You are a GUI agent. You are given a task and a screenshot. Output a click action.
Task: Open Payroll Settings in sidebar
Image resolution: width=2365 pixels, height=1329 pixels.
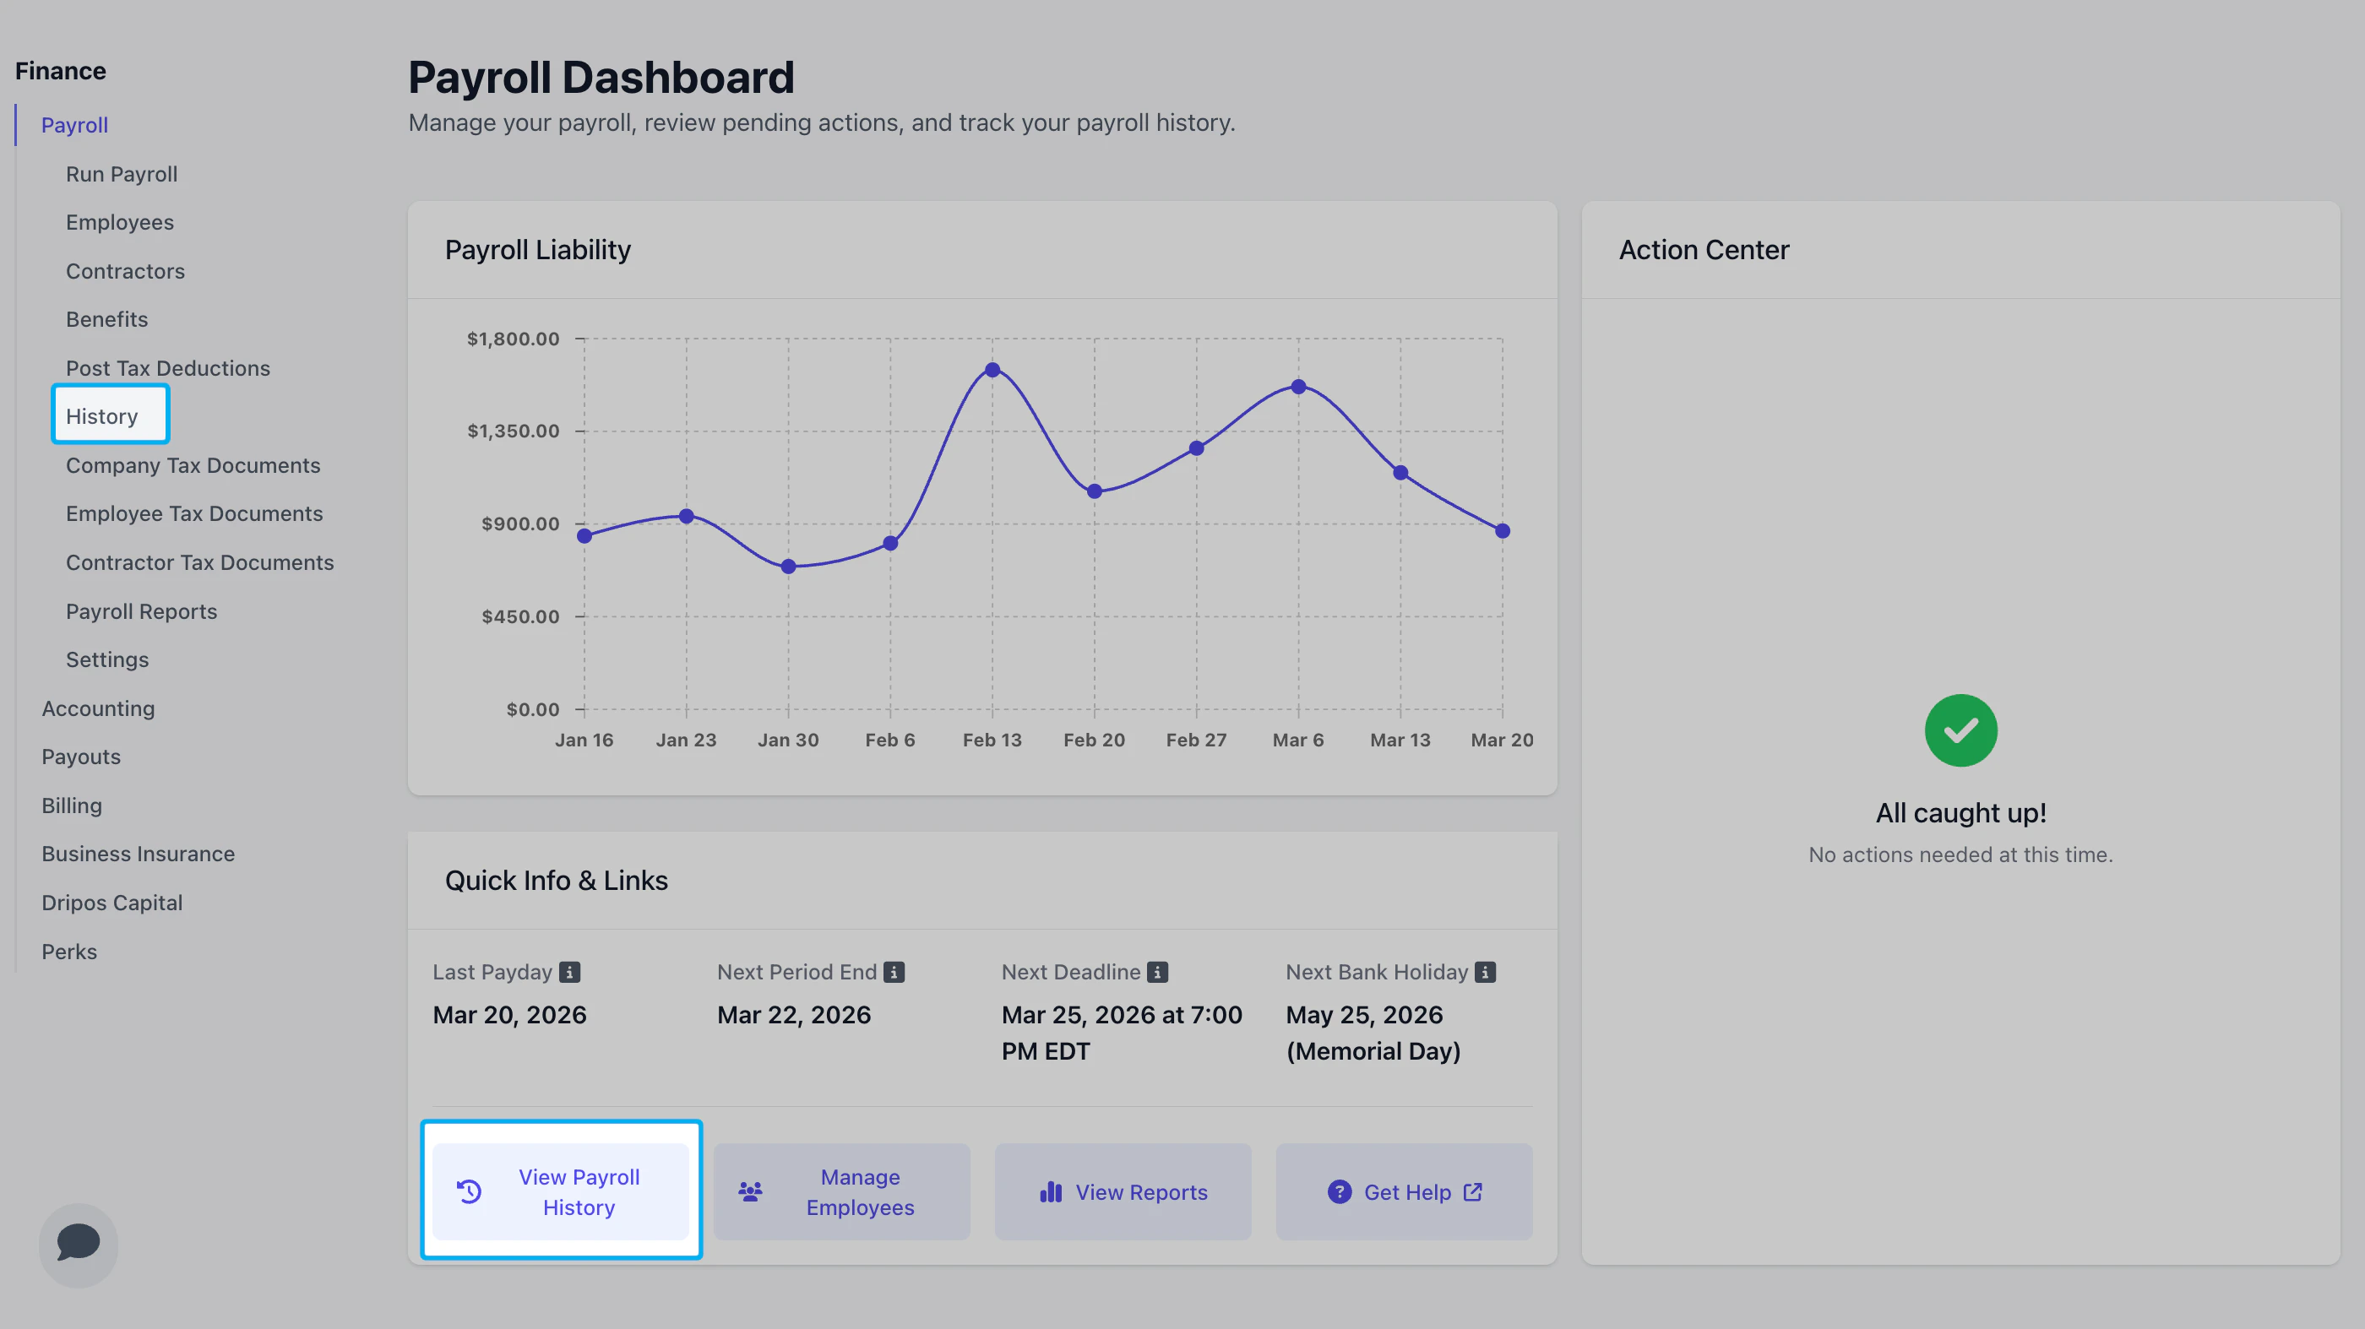[106, 659]
